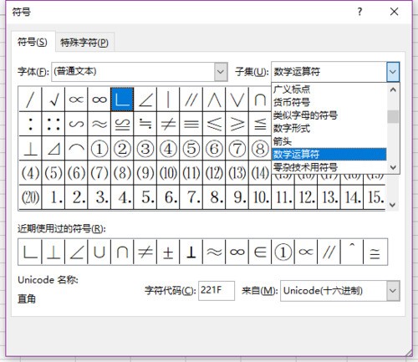Pick the union symbol from recent symbols
The image size is (418, 362).
[x=99, y=252]
